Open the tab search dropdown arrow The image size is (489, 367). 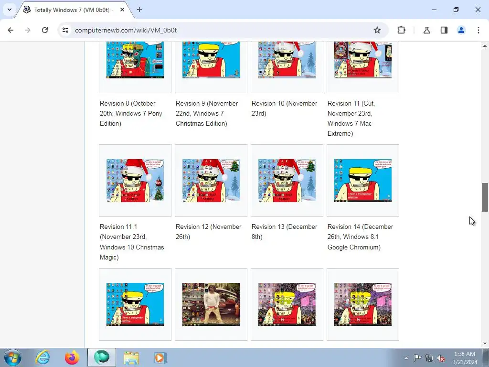point(10,10)
